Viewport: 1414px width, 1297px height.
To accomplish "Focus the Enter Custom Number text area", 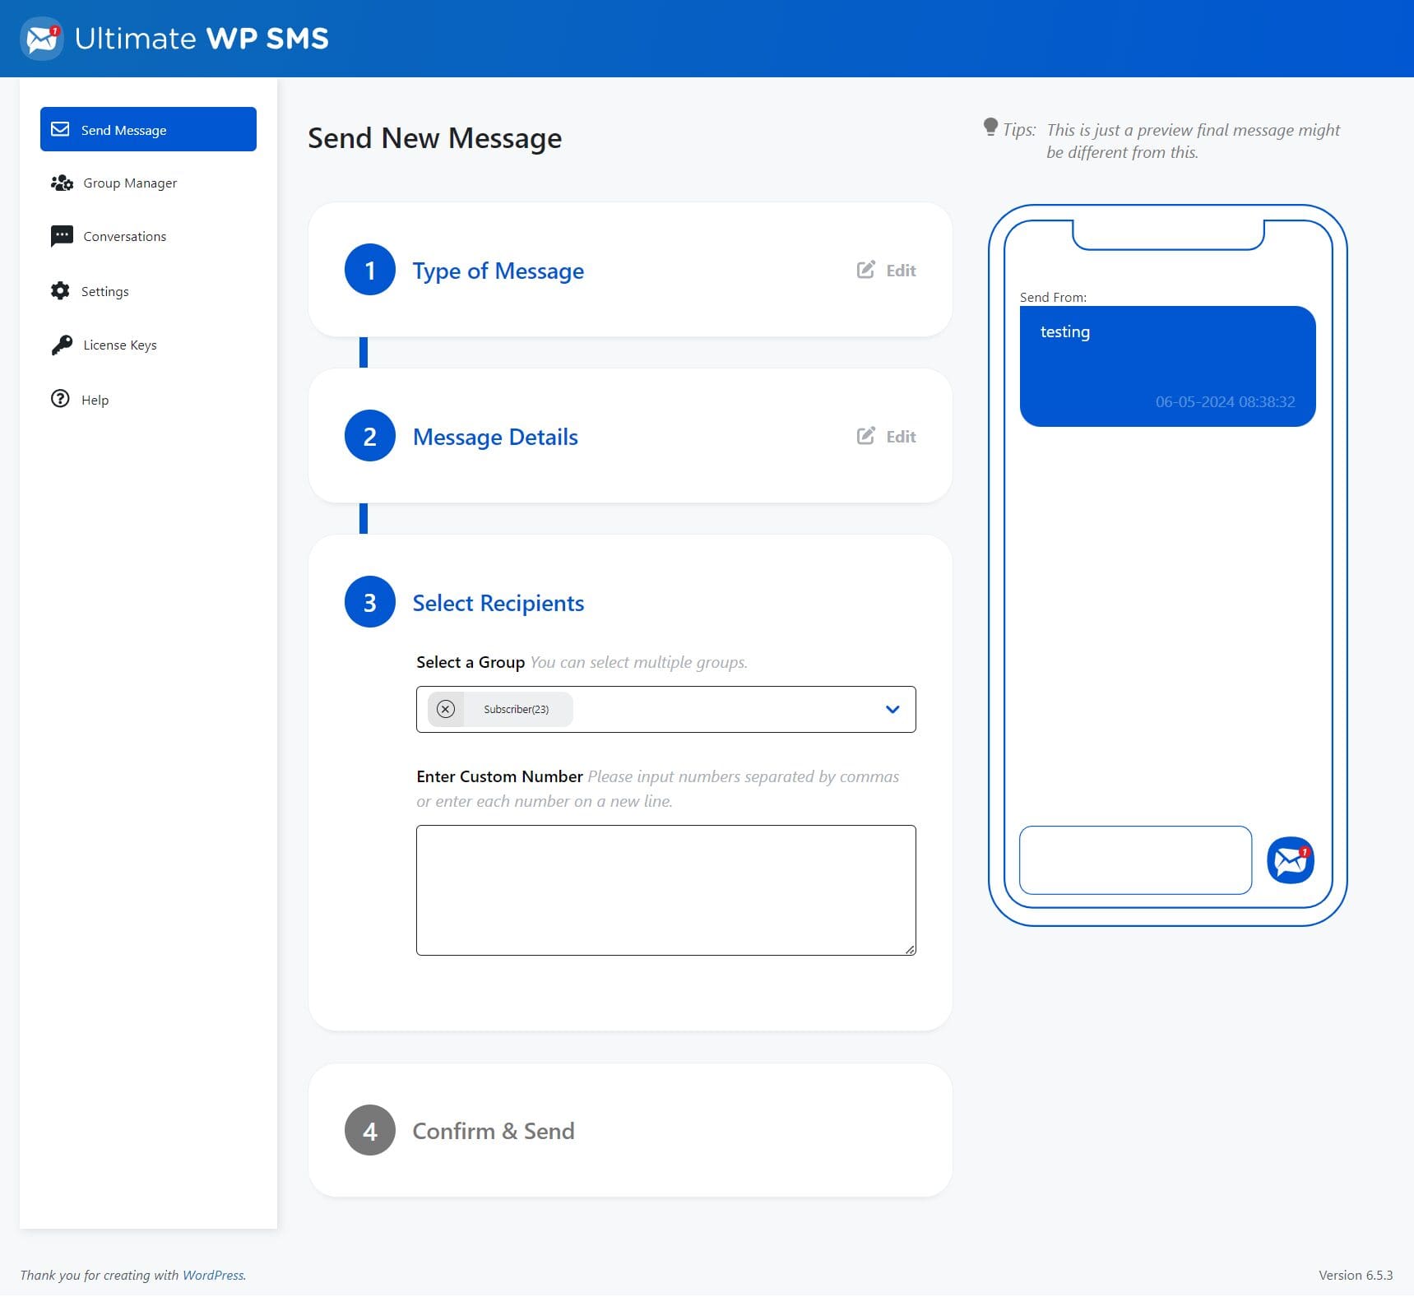I will click(x=666, y=890).
